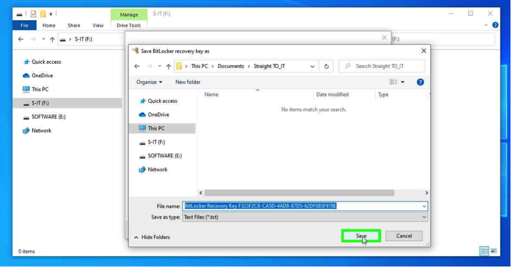Screen dimensions: 511x267
Task: Click Network in dialog navigation pane
Action: click(x=157, y=170)
